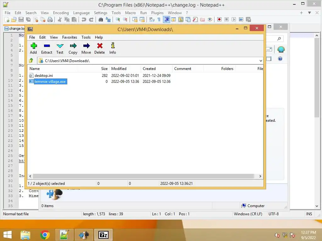Open the 7-Zip File menu
Screen dimensions: 322x241
(32, 37)
